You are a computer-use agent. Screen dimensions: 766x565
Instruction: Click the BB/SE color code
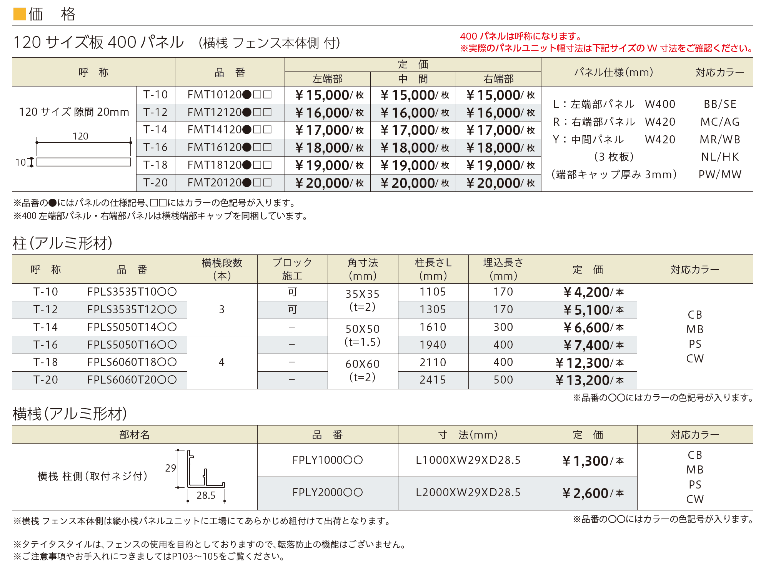coord(720,104)
